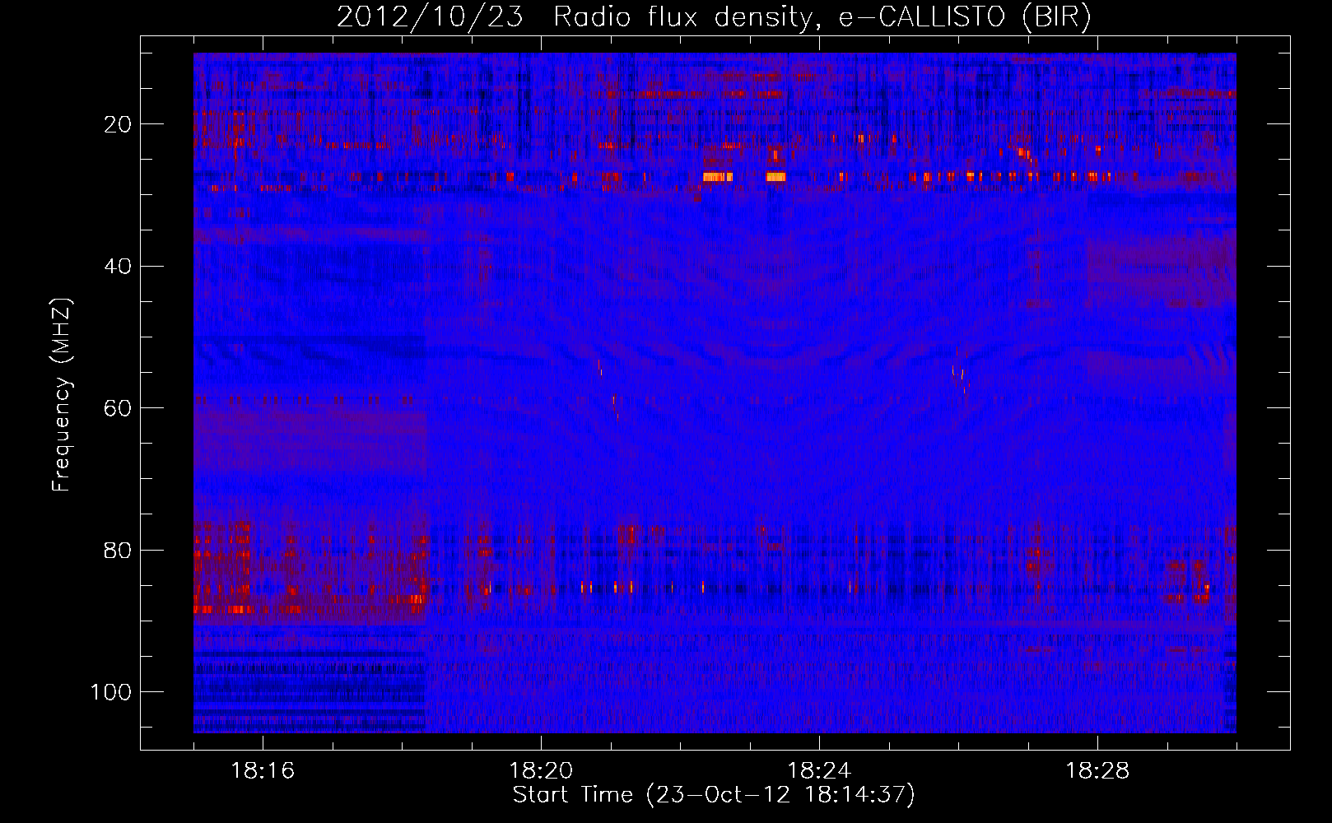Click the '18:16' time tick label
Image resolution: width=1332 pixels, height=823 pixels.
(263, 771)
